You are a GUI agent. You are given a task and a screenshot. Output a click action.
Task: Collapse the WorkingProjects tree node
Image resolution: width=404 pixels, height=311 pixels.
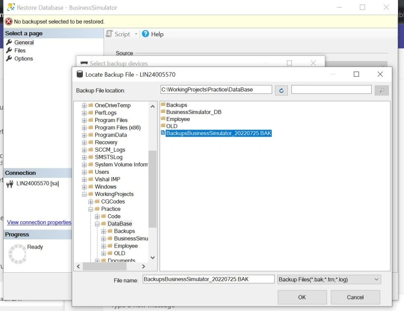coord(84,194)
